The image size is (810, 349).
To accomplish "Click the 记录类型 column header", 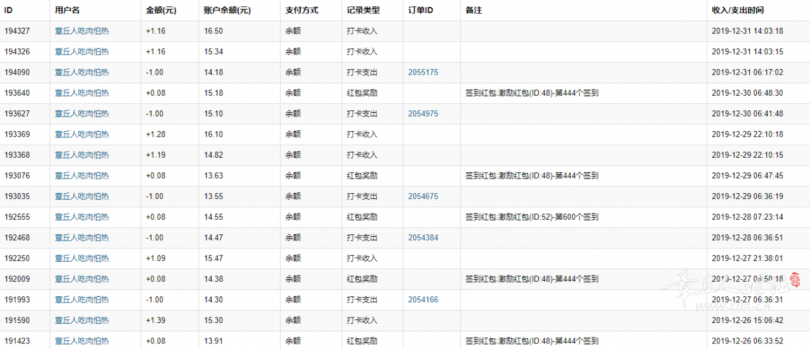I will click(364, 11).
